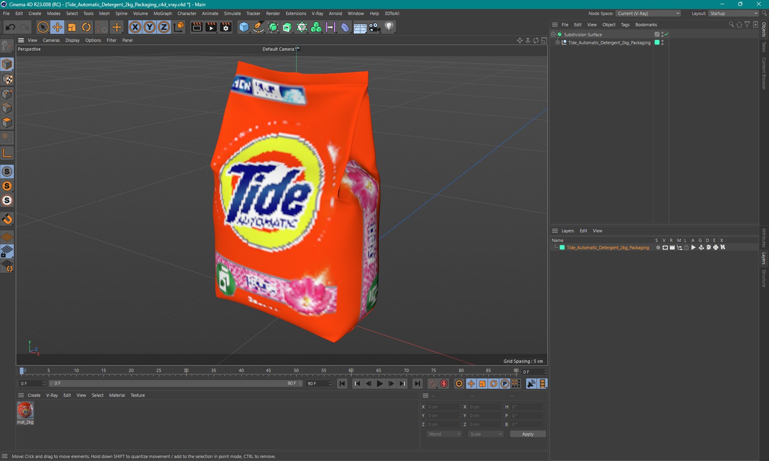This screenshot has width=769, height=461.
Task: Render to Picture Viewer icon
Action: point(211,27)
